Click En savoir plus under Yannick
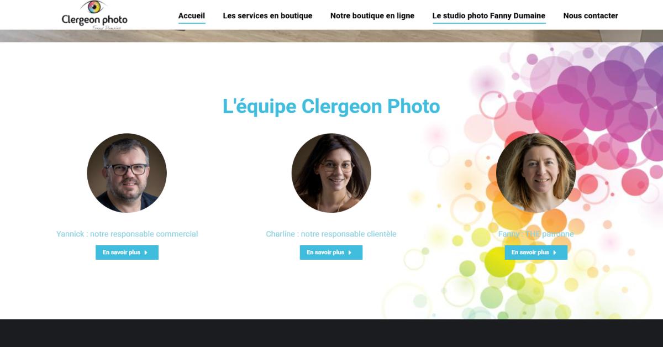663x347 pixels. [x=127, y=253]
